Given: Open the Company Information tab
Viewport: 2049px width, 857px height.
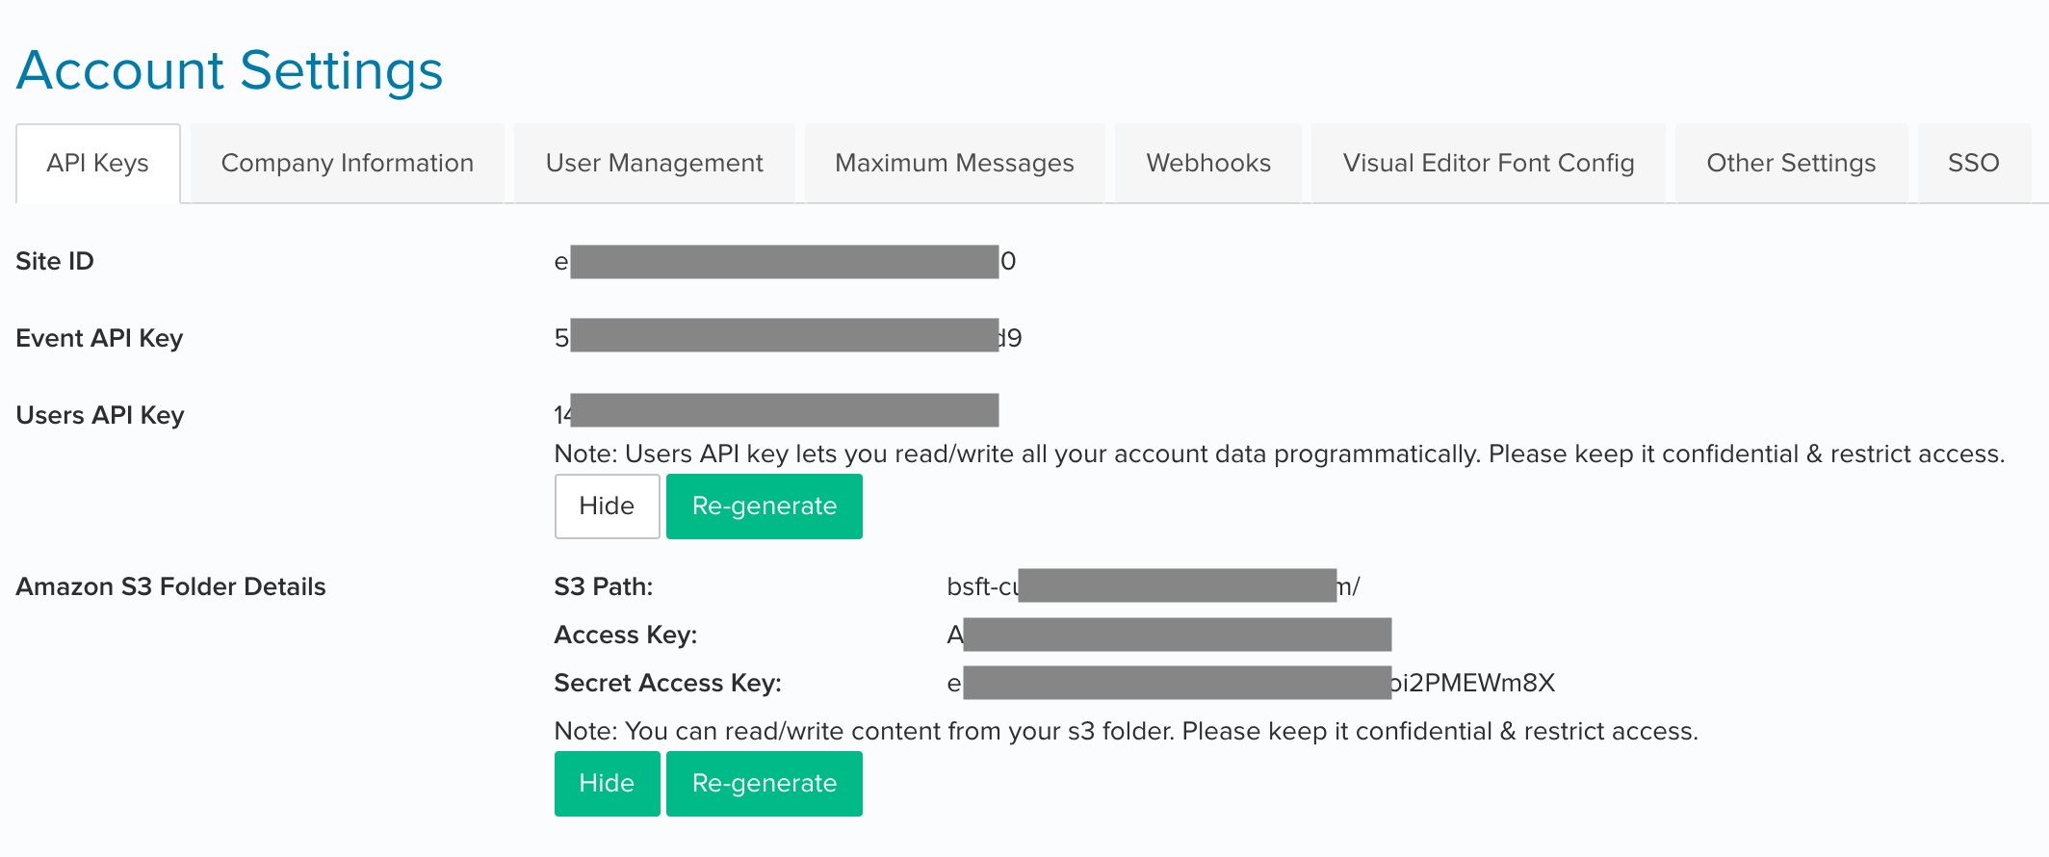Looking at the screenshot, I should [x=347, y=163].
